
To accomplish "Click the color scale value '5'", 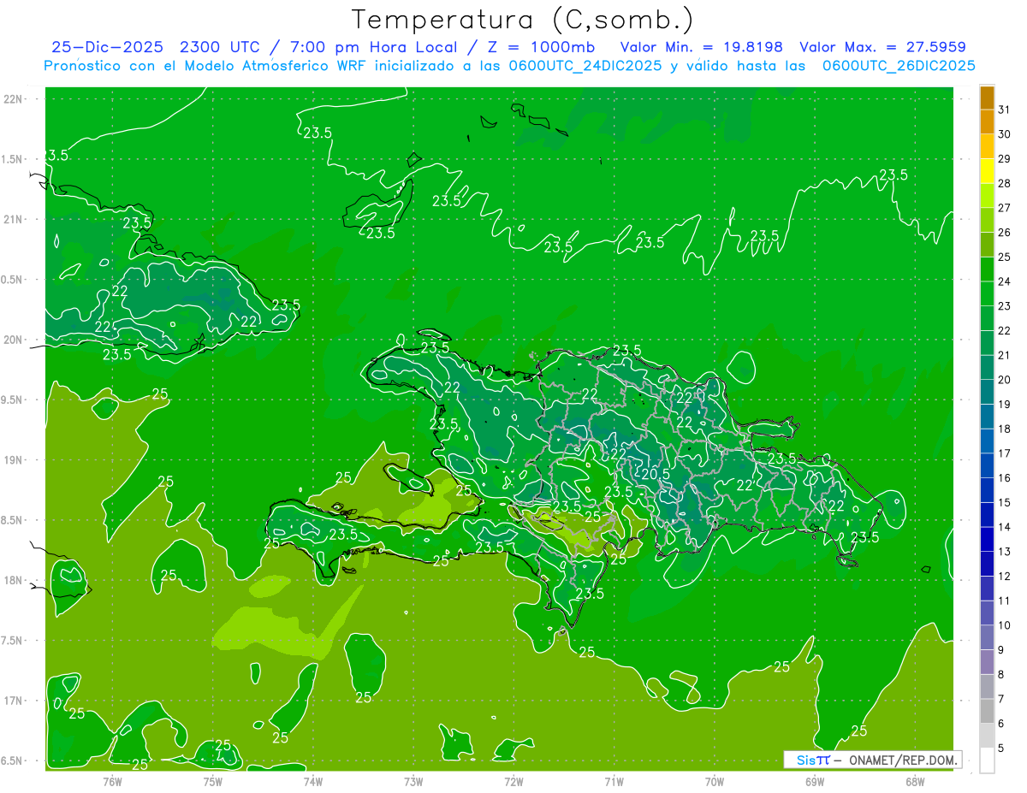I will tap(1001, 748).
